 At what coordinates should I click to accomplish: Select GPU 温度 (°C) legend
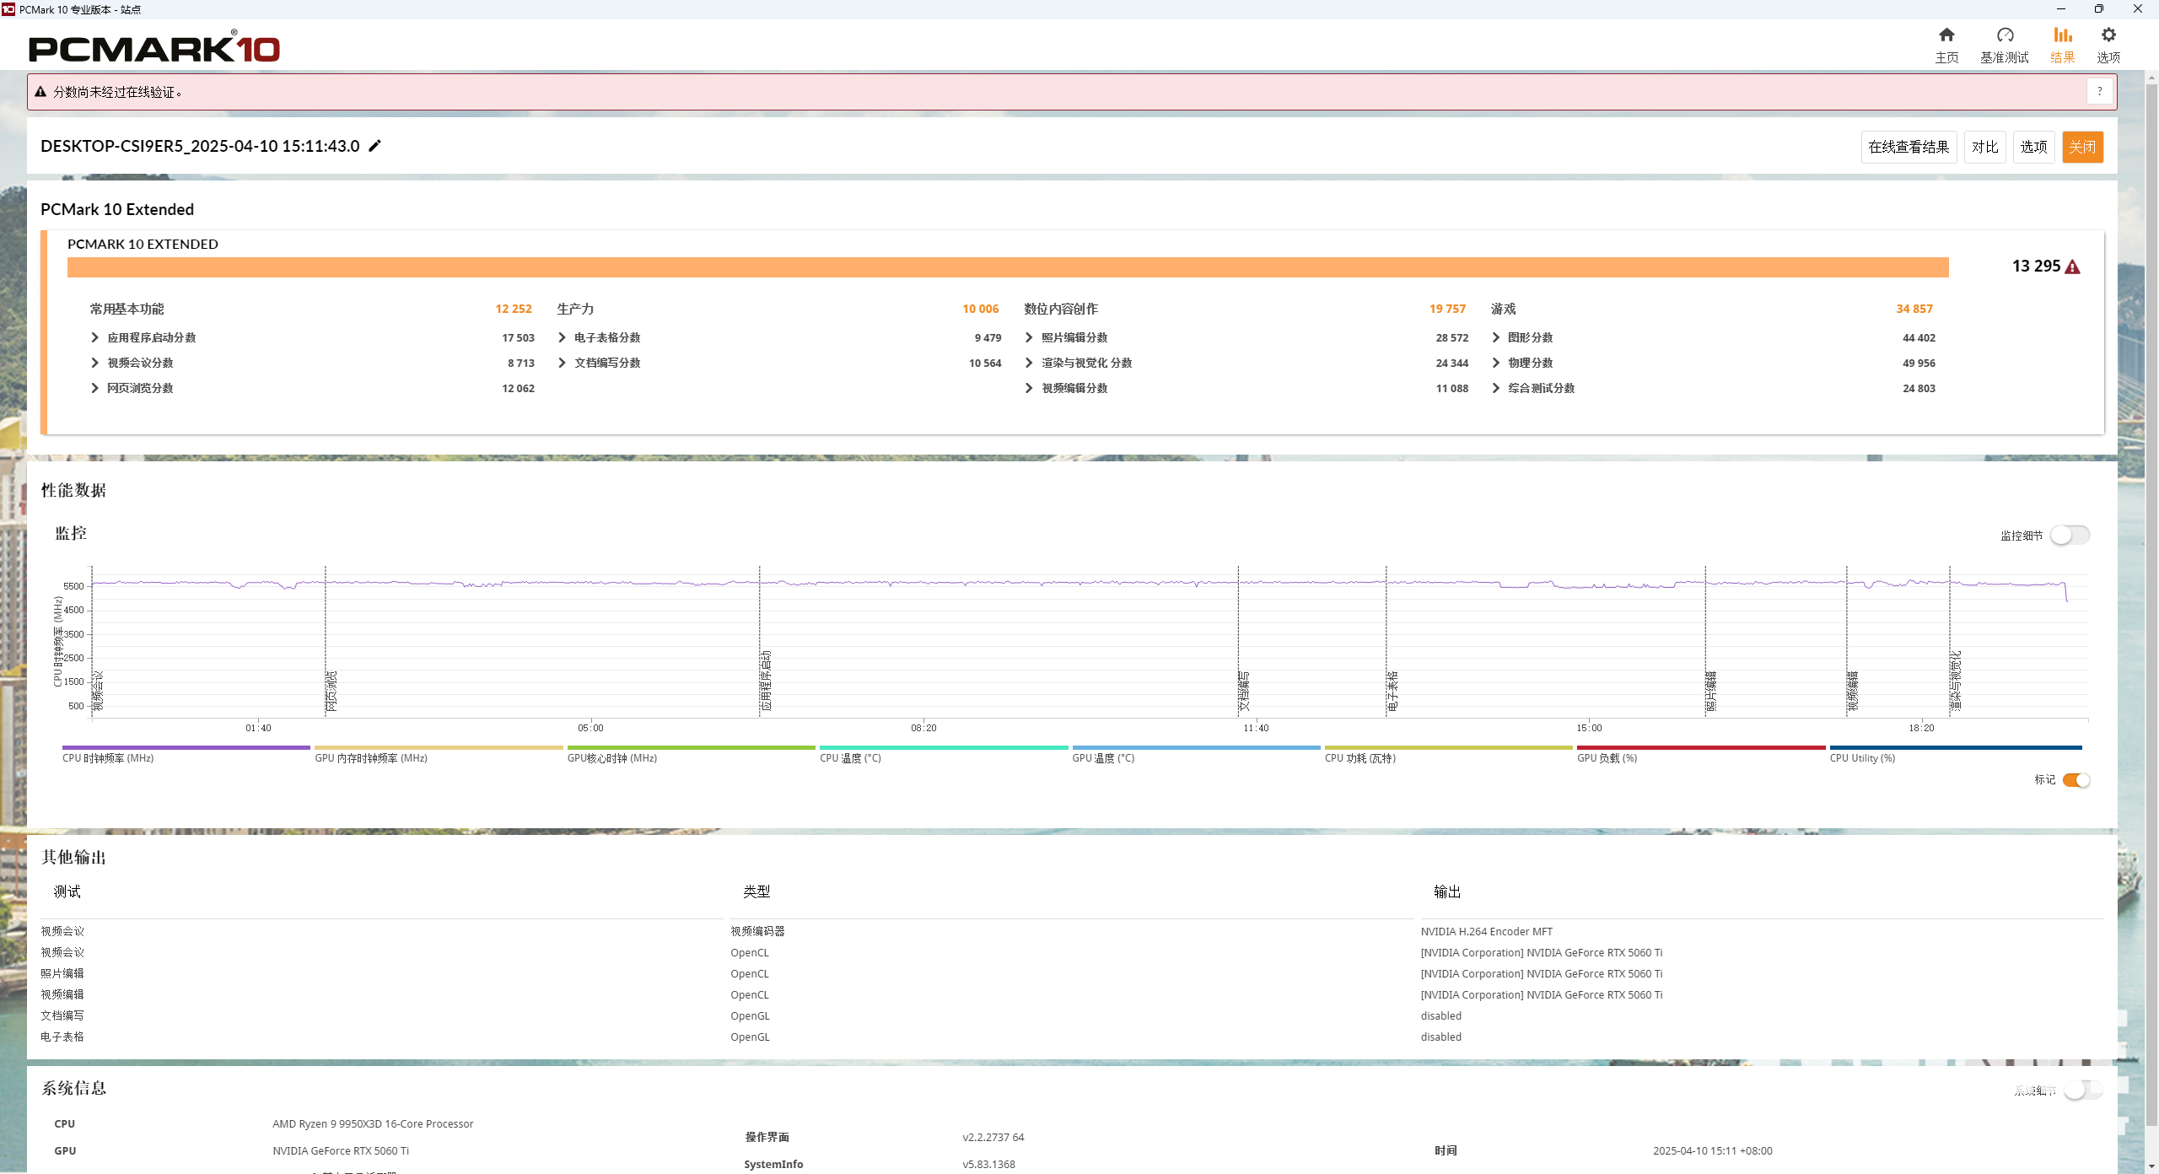(1196, 754)
